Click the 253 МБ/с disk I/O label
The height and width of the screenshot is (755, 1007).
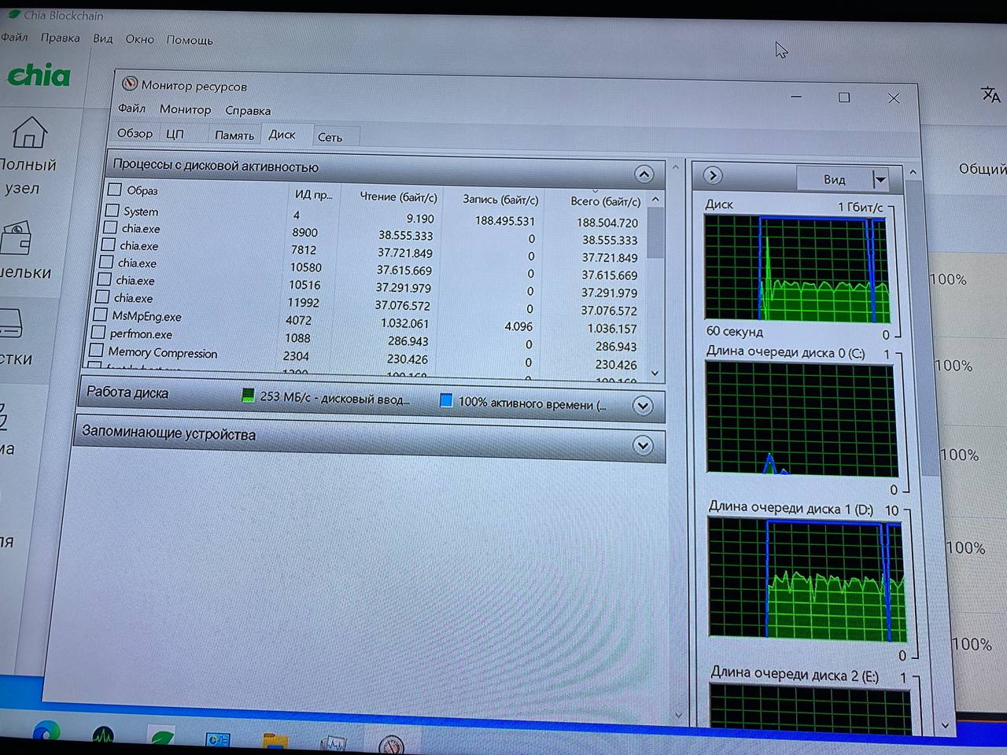[x=334, y=398]
